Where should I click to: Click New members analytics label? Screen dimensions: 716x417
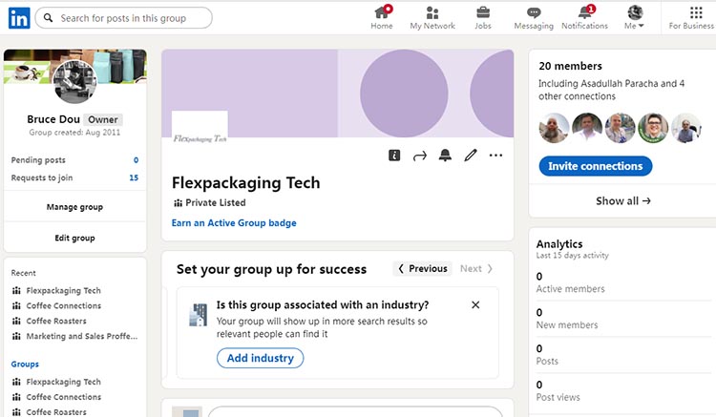click(x=567, y=325)
